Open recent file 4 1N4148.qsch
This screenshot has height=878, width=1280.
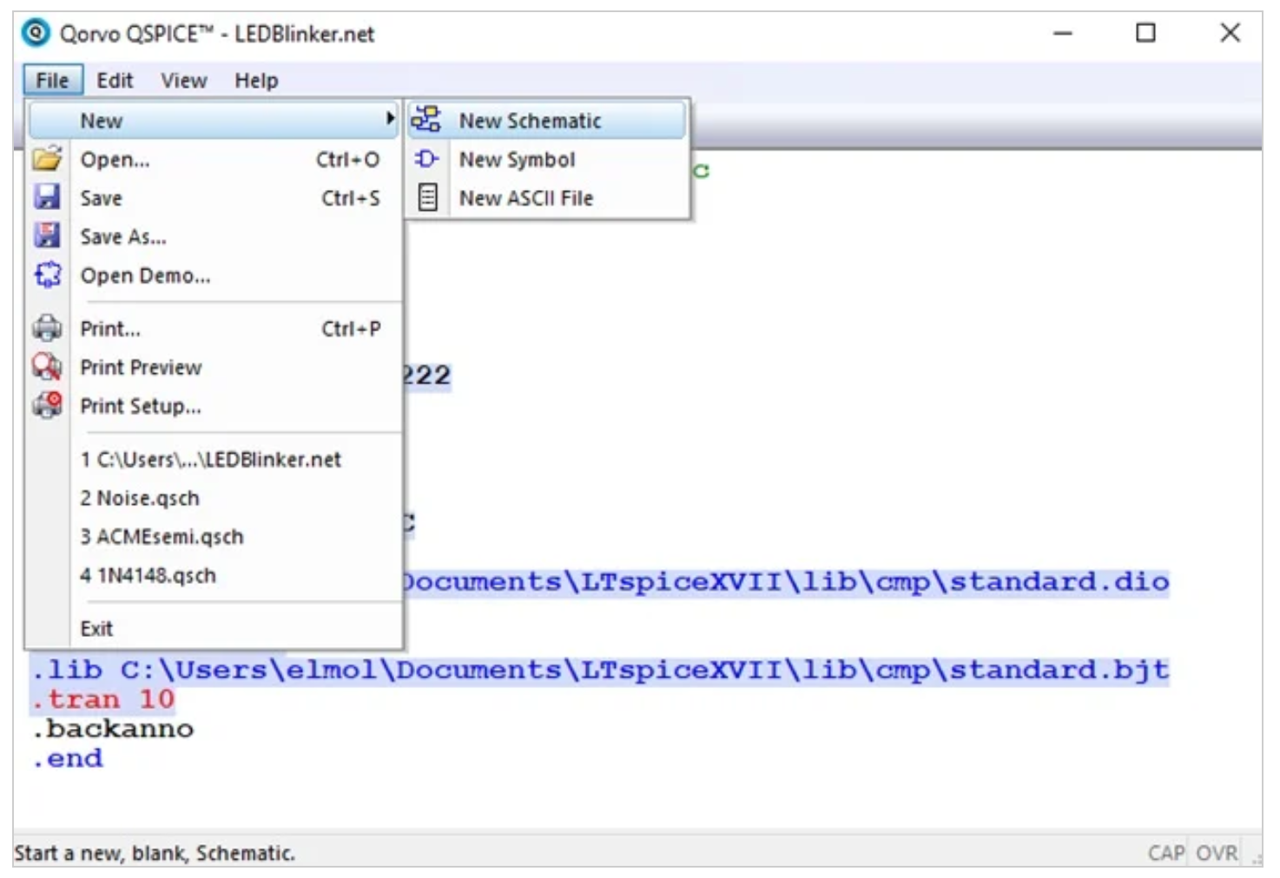click(214, 575)
